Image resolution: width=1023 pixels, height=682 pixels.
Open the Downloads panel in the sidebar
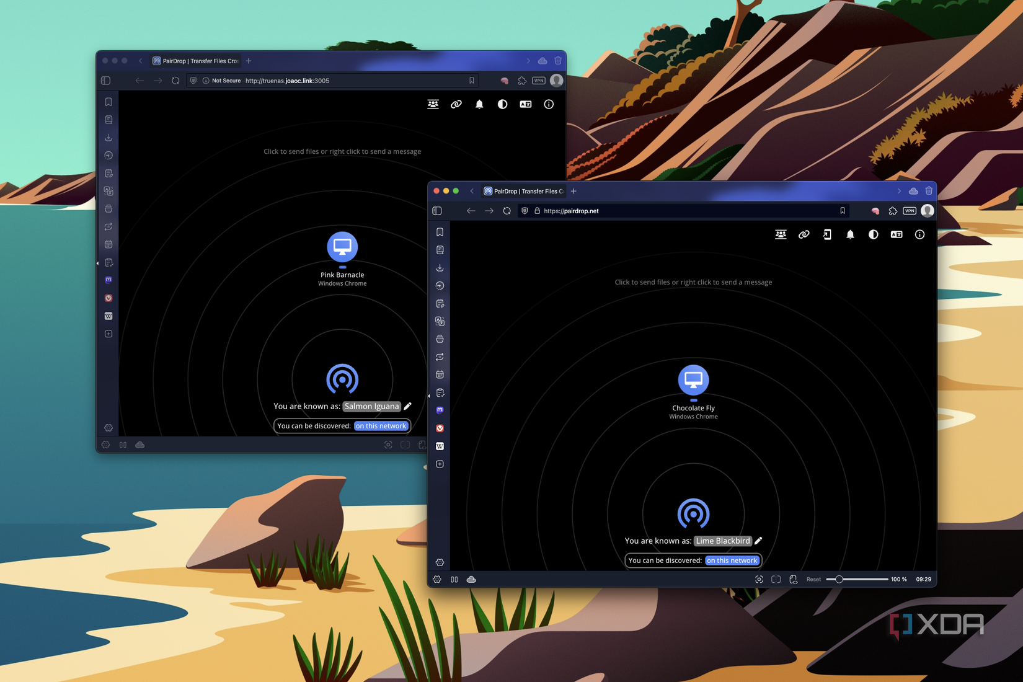(x=440, y=267)
